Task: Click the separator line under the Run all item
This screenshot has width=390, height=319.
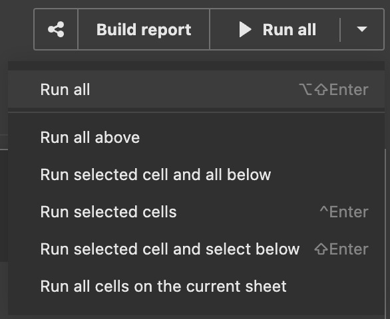Action: pyautogui.click(x=196, y=112)
